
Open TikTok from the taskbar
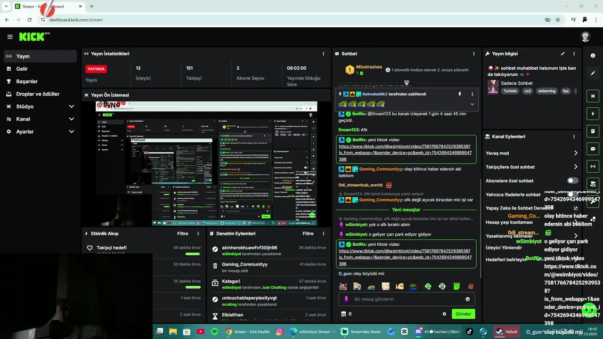(470, 331)
